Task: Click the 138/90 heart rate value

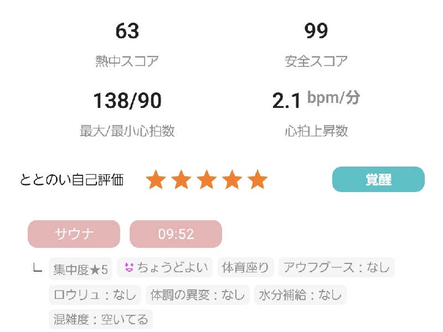Action: tap(127, 101)
